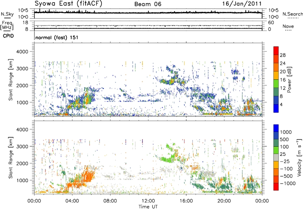The image size is (303, 209).
Task: Click the "500" label on the Velocity colorbar
Action: (x=284, y=140)
